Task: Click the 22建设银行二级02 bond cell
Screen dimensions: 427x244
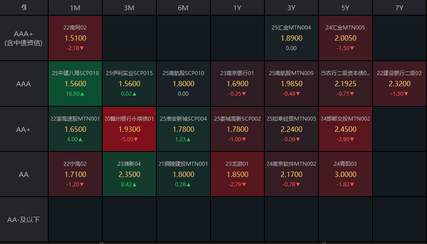Action: [x=399, y=84]
